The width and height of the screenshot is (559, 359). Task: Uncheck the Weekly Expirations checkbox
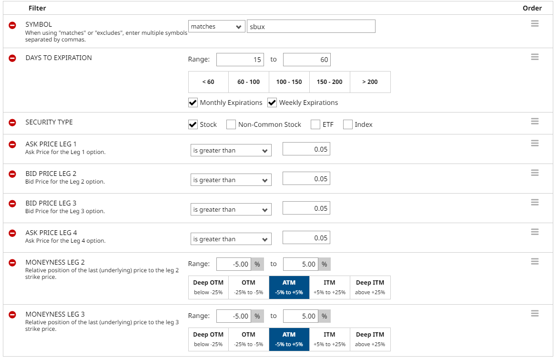[272, 103]
